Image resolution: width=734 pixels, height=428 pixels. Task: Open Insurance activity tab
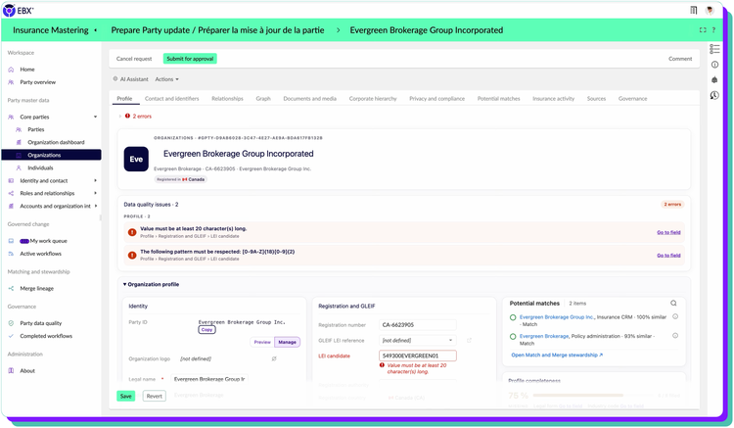(x=553, y=99)
